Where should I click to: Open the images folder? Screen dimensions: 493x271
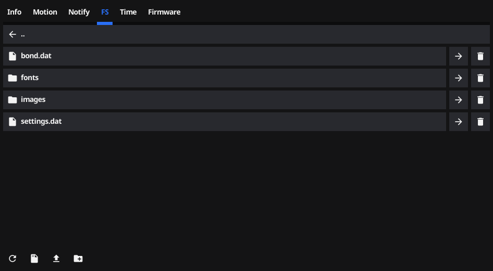pyautogui.click(x=225, y=100)
